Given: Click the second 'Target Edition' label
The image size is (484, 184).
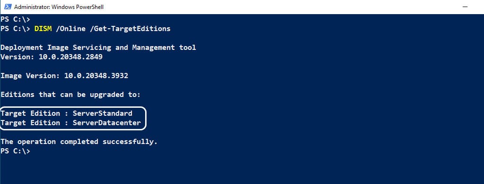Looking at the screenshot, I should pyautogui.click(x=30, y=123).
